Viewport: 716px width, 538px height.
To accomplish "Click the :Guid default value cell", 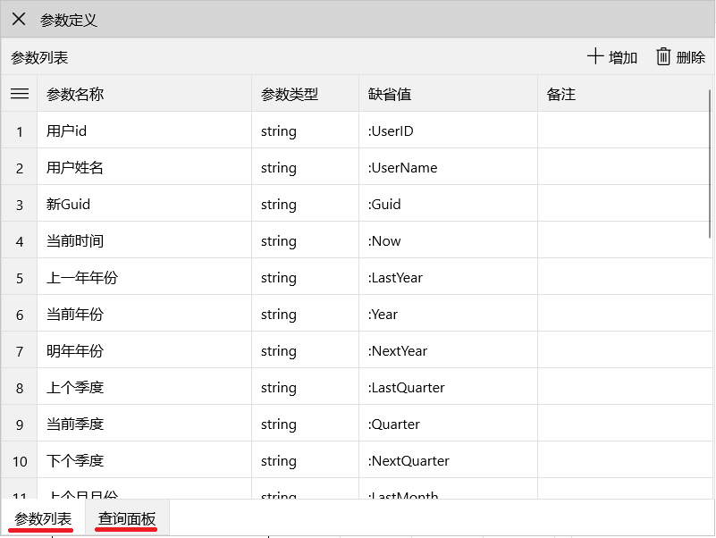I will (448, 204).
